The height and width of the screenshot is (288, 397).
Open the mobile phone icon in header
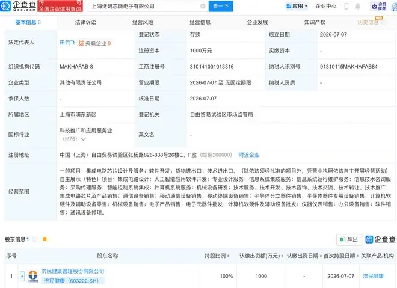pos(346,7)
